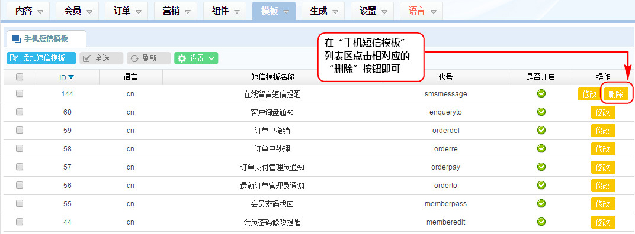The image size is (635, 234).
Task: Click the blue ID sort arrow
Action: click(x=71, y=77)
